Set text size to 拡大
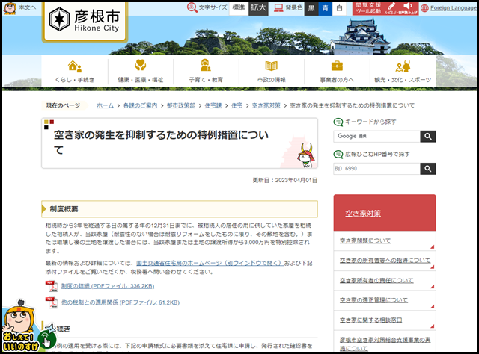This screenshot has height=354, width=479. click(x=258, y=8)
